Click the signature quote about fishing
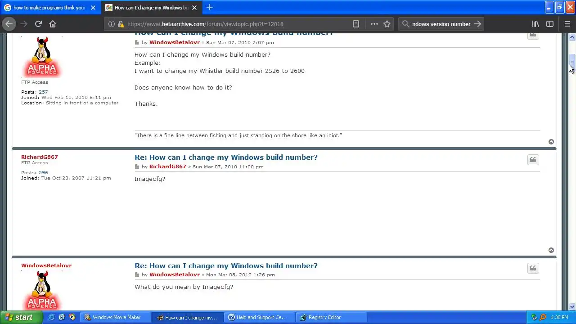The height and width of the screenshot is (324, 576). 238,135
